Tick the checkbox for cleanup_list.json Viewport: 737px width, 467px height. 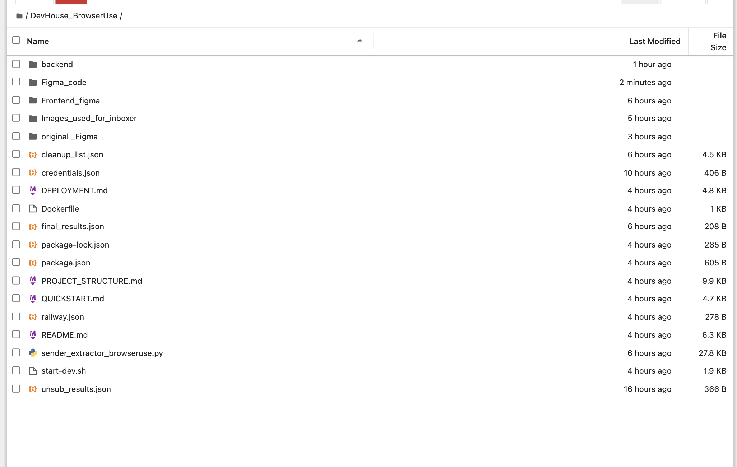coord(16,154)
